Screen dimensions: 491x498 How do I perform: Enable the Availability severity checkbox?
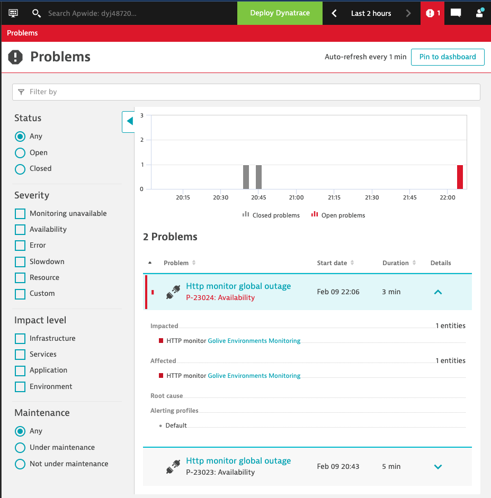click(20, 230)
